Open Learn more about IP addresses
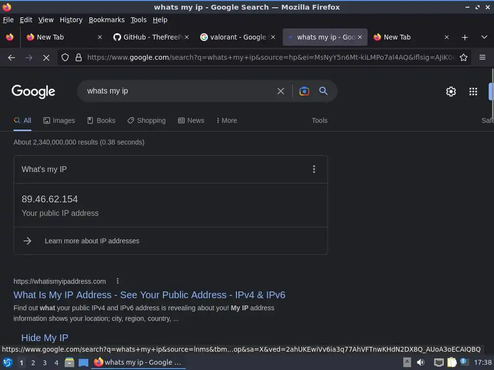Screen dimensions: 494x370 coord(92,241)
